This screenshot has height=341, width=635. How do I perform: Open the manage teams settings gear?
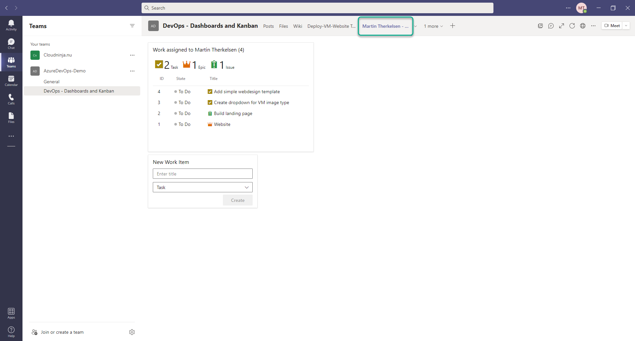(x=132, y=332)
